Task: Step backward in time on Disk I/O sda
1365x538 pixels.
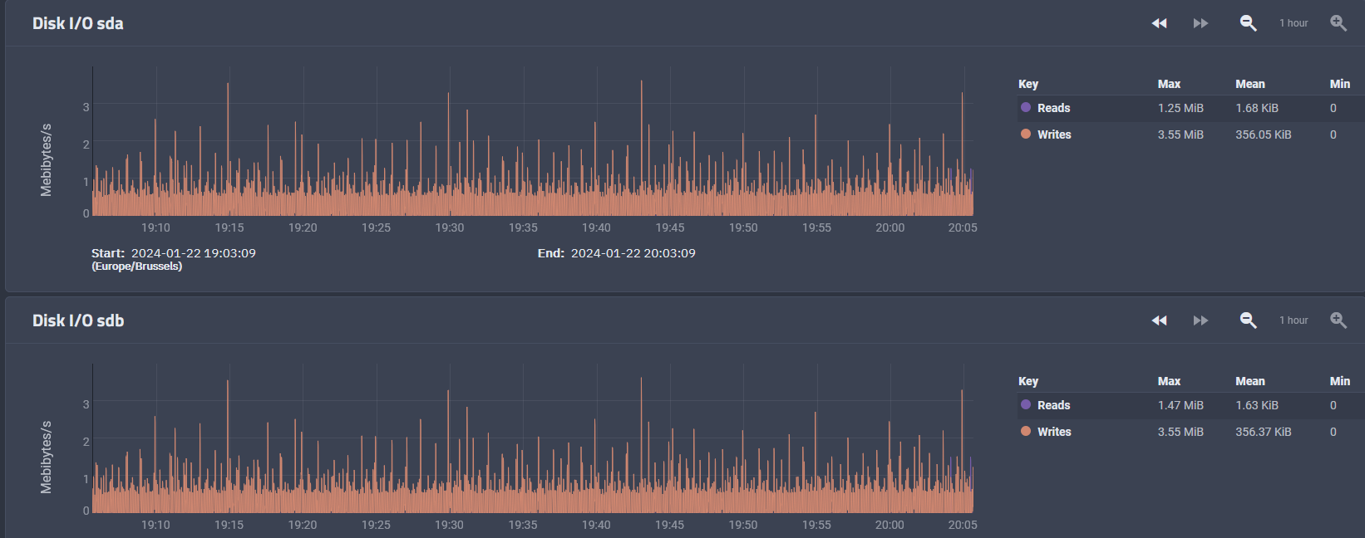Action: pos(1159,23)
